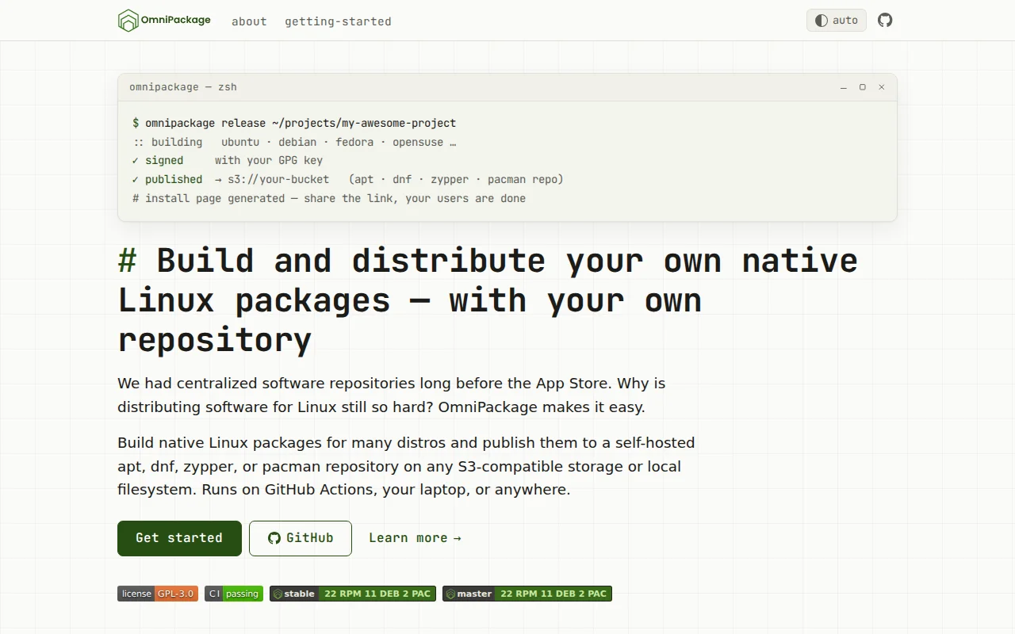Screen dimensions: 1015x634
Task: Click the CI passing badge
Action: click(234, 594)
